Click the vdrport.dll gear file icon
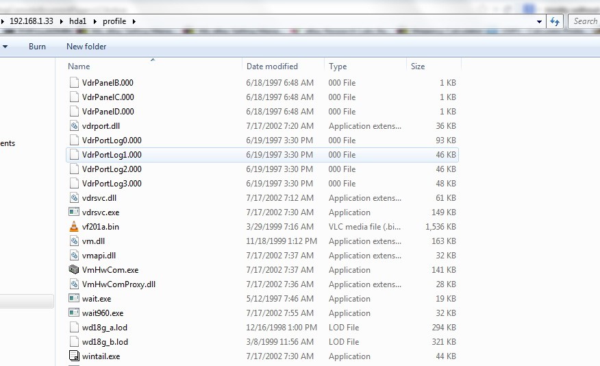 click(x=75, y=126)
